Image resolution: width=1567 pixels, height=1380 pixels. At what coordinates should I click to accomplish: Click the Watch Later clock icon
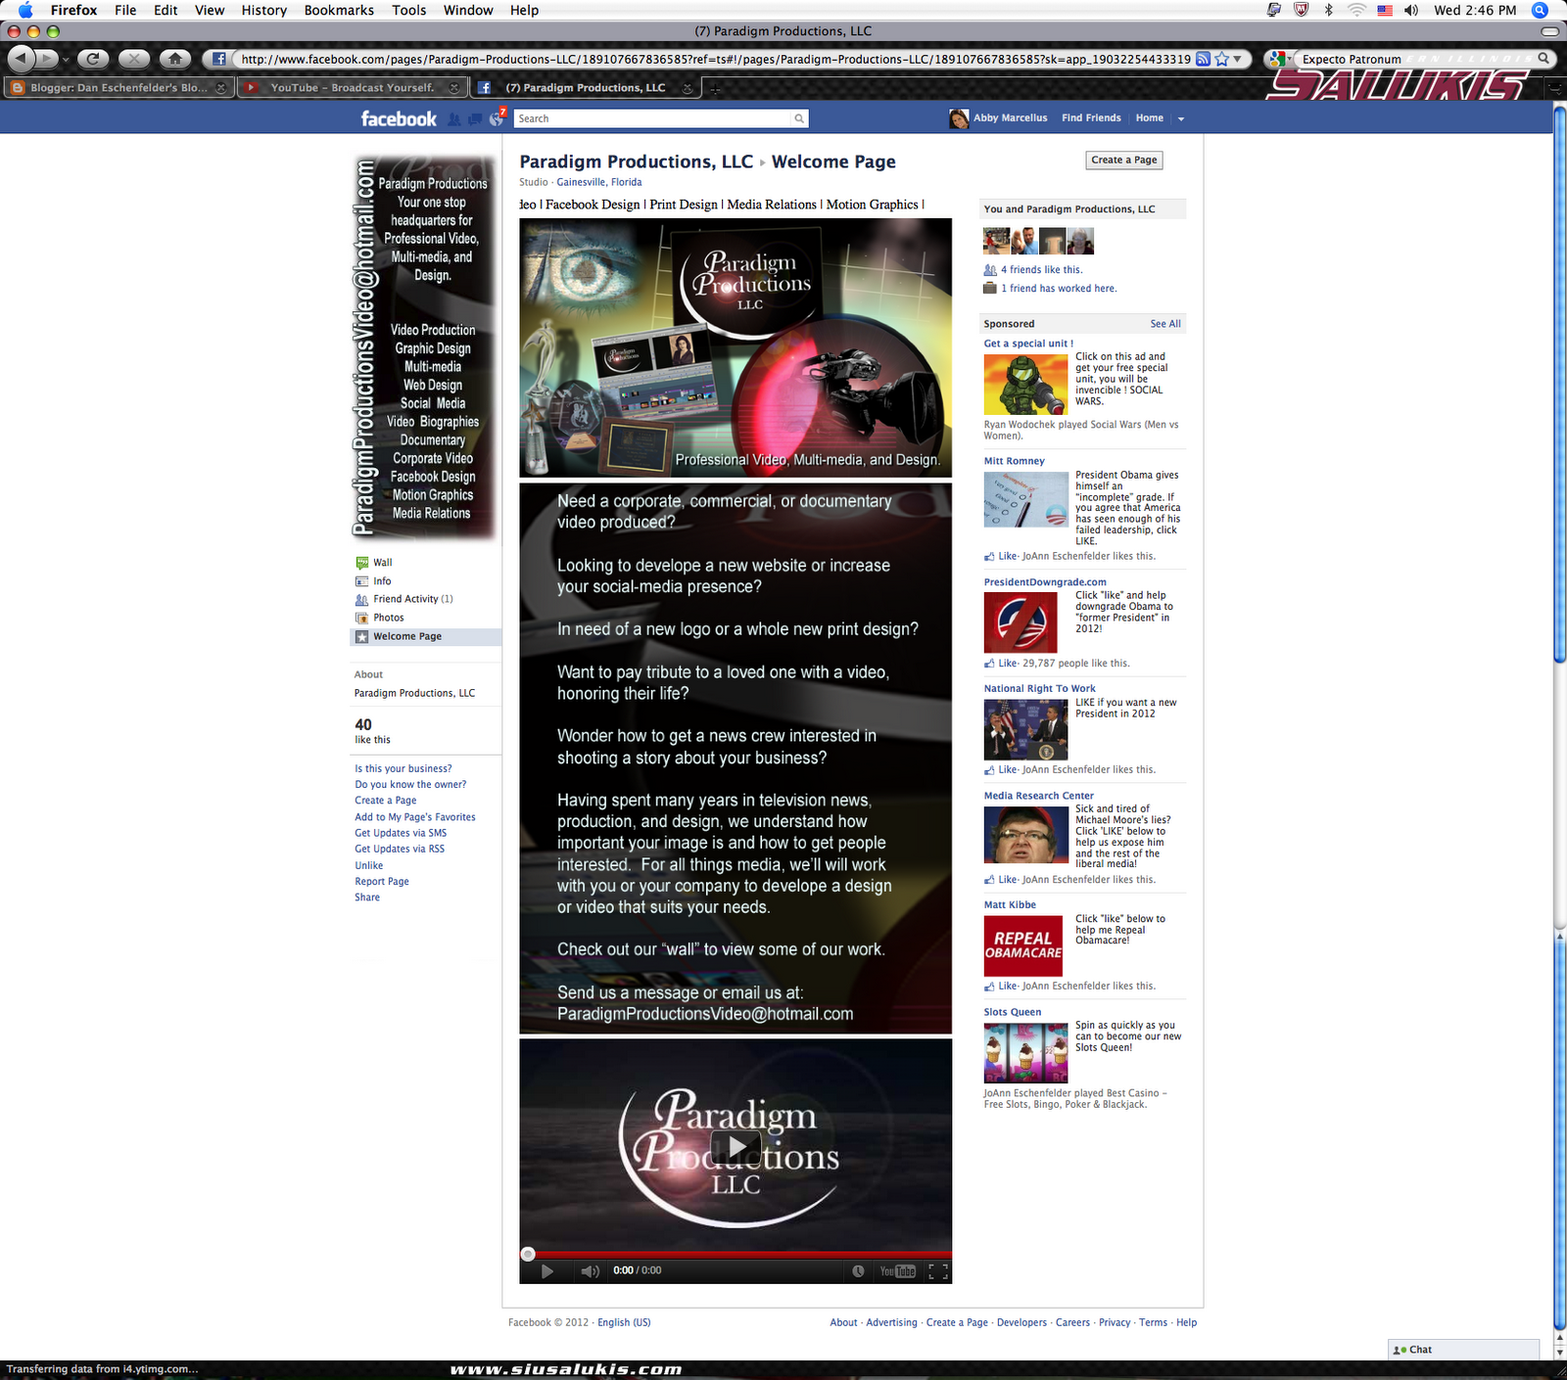(x=858, y=1271)
